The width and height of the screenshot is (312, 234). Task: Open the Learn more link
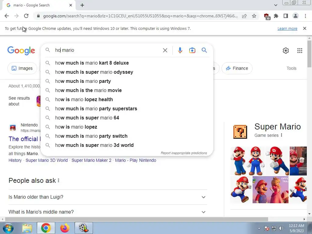[287, 28]
